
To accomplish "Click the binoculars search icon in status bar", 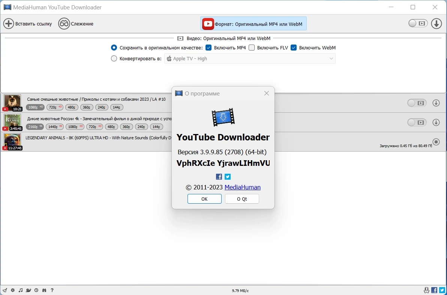I will [x=44, y=290].
